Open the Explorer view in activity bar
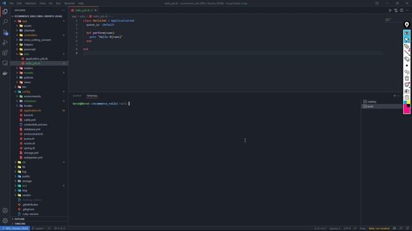 tap(5, 12)
